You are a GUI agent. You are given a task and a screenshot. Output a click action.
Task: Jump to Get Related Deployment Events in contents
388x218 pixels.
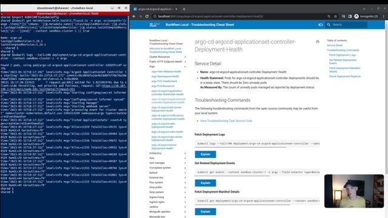343,62
